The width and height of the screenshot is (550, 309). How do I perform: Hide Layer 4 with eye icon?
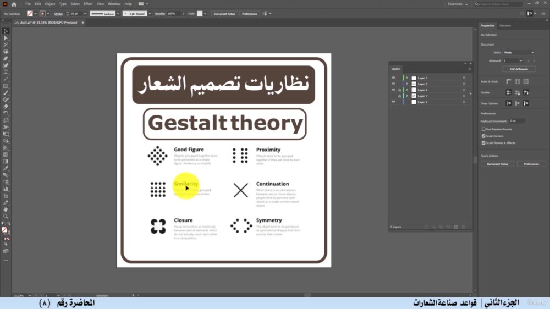pos(393,90)
